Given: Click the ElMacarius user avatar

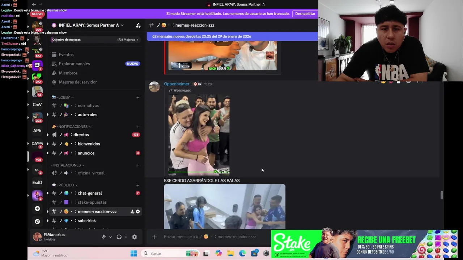Looking at the screenshot, I should (x=37, y=237).
